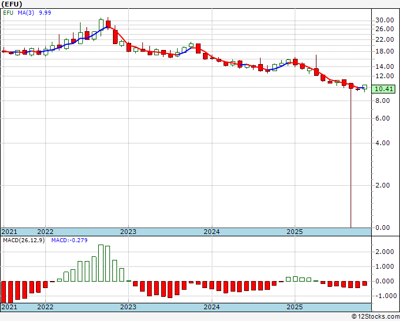Select 2025 on the price chart time axis
400x321 pixels.
(x=295, y=232)
